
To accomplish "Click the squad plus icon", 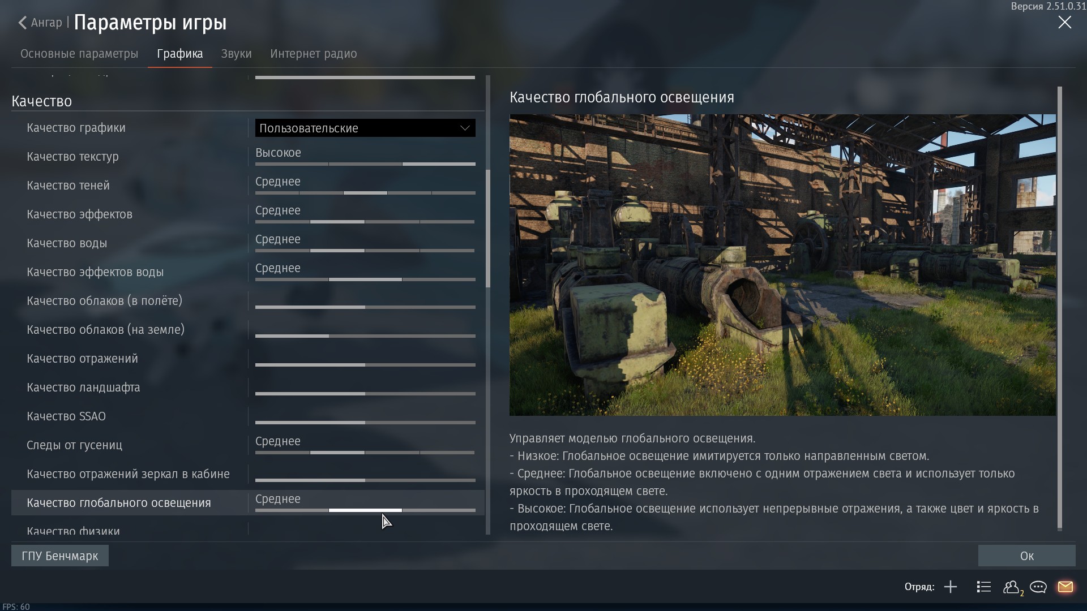I will point(951,587).
